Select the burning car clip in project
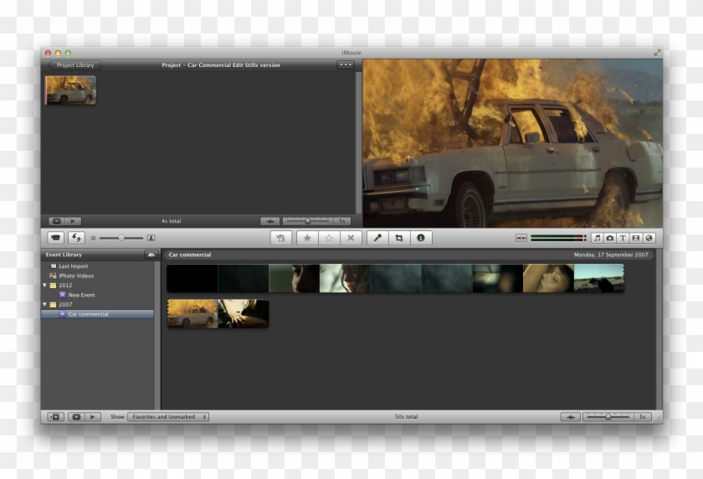 click(x=70, y=90)
